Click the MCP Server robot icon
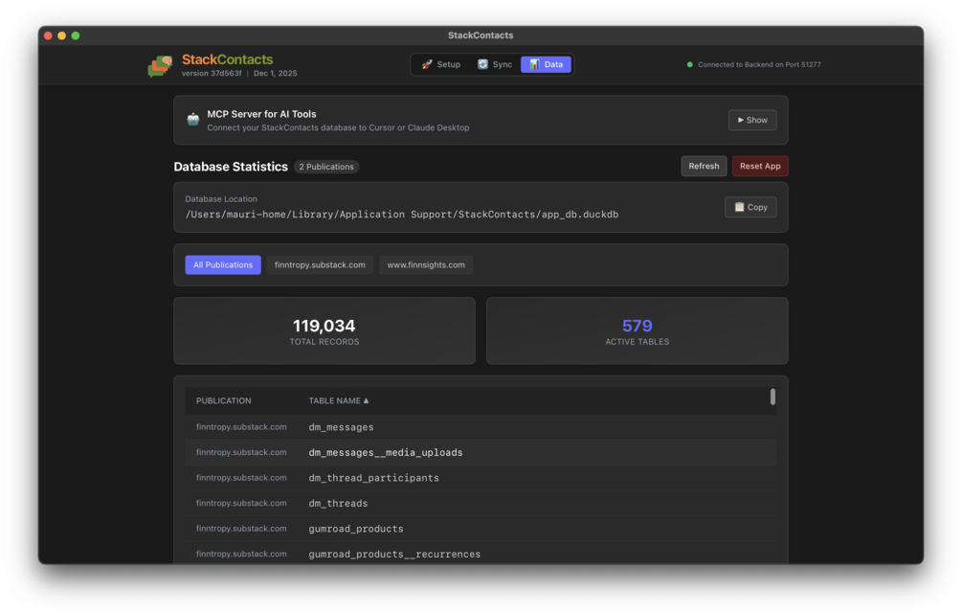962x615 pixels. [x=193, y=120]
